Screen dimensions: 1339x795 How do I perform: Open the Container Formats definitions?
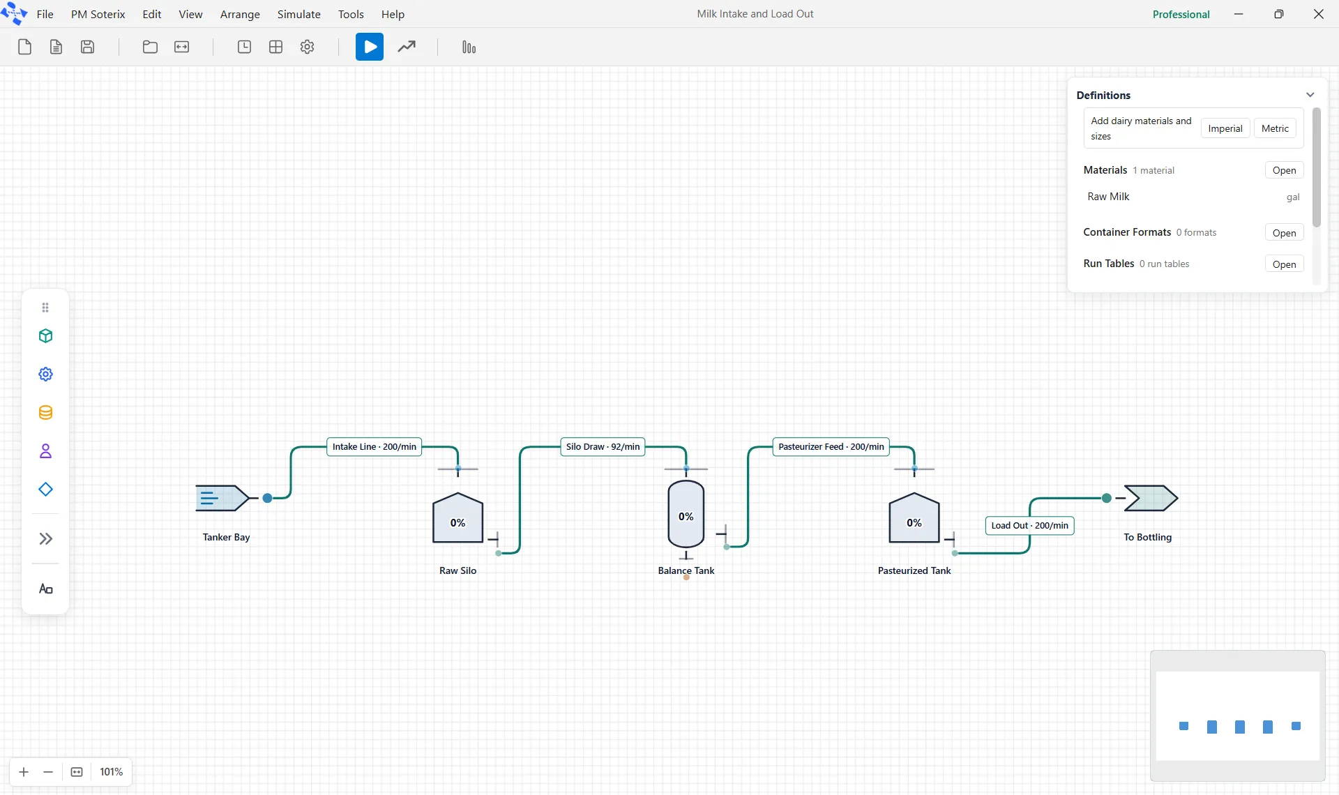[x=1284, y=233]
